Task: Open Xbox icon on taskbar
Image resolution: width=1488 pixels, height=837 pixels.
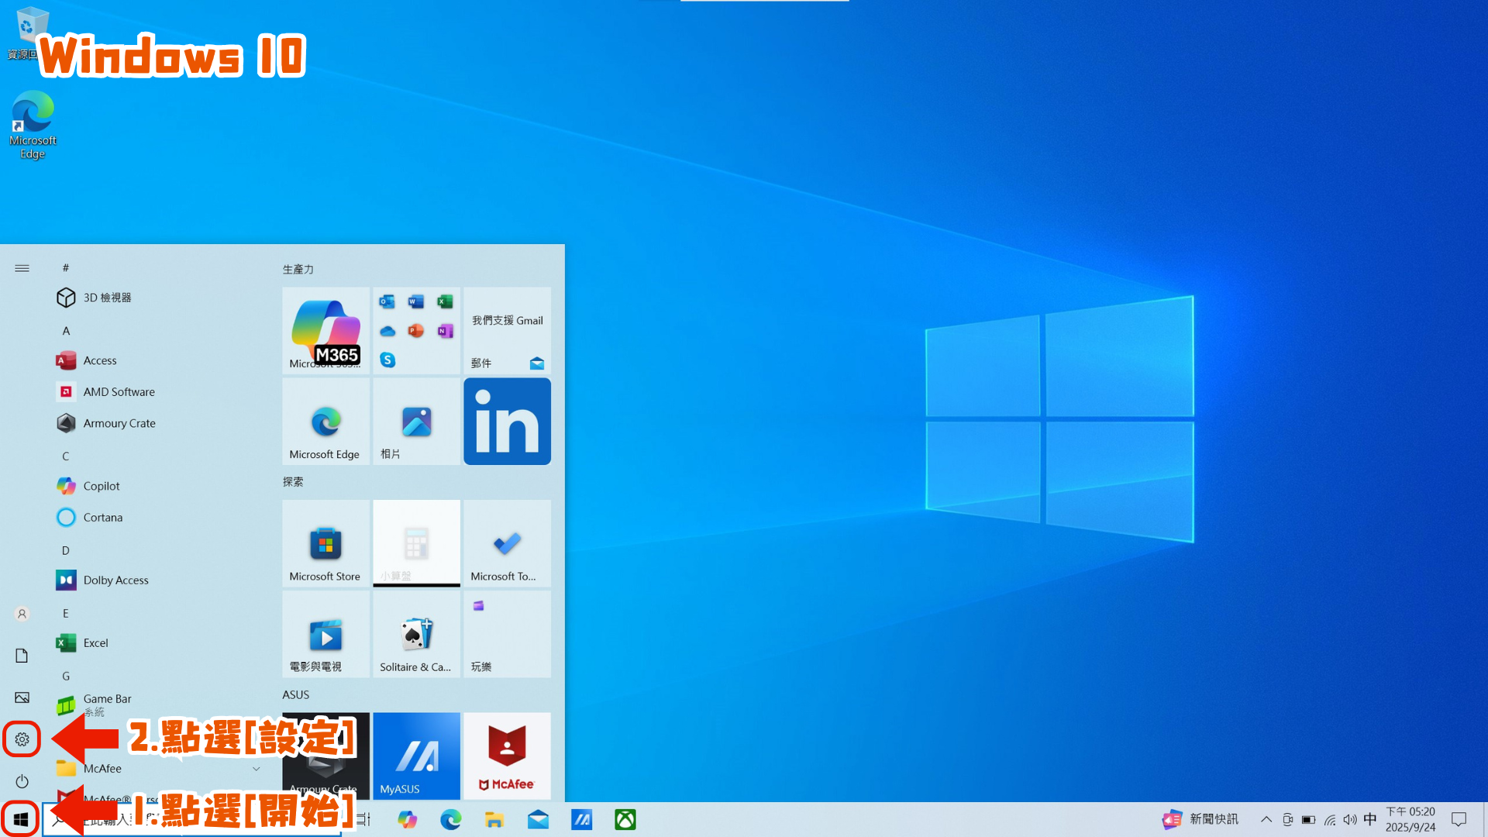Action: point(625,819)
